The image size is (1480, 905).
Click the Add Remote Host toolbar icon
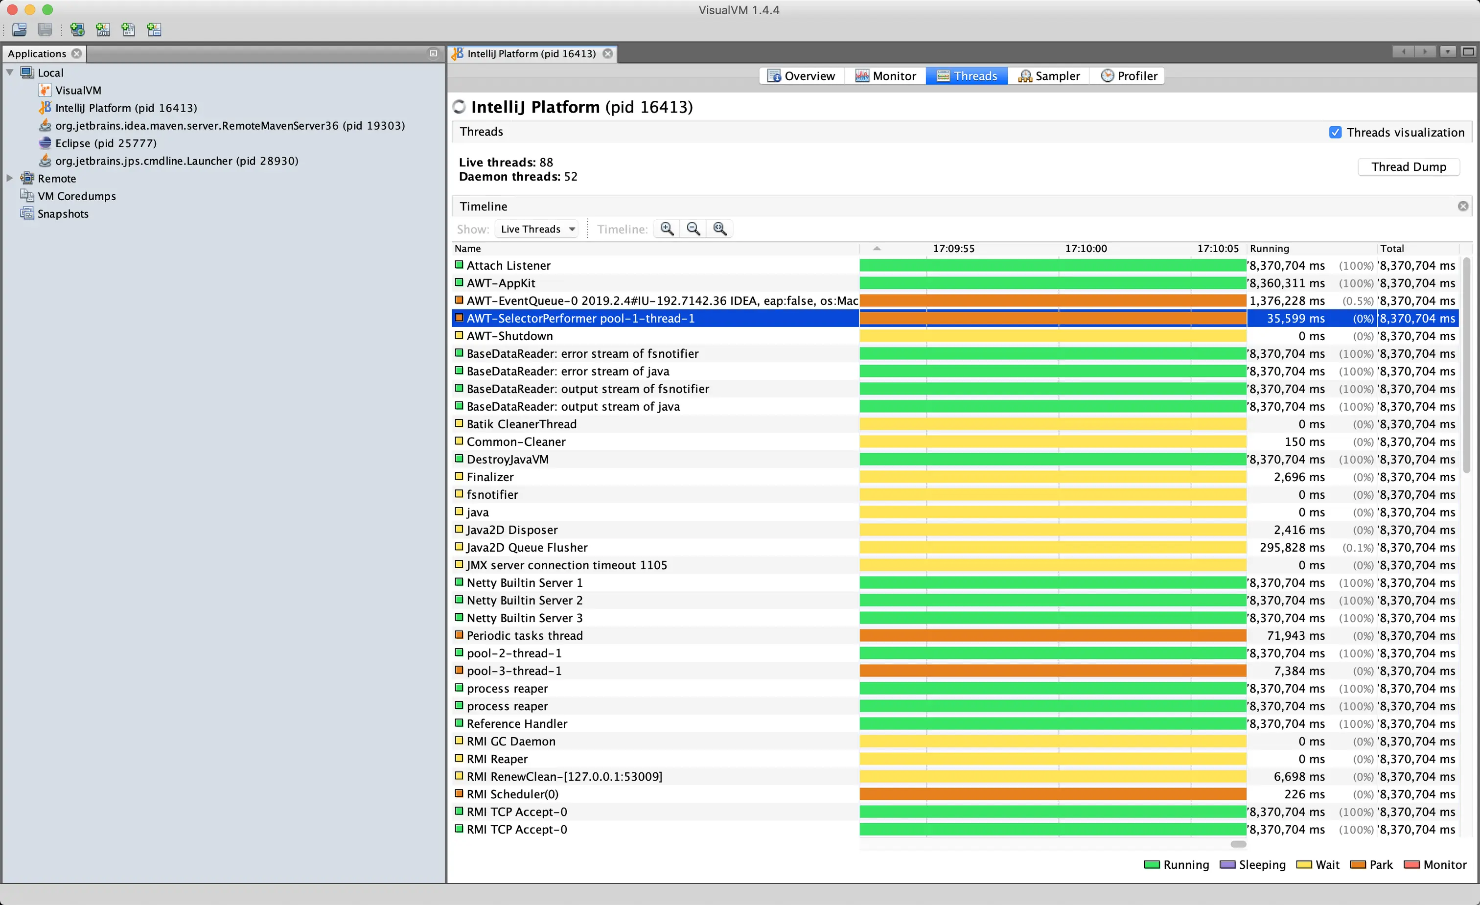pyautogui.click(x=77, y=29)
